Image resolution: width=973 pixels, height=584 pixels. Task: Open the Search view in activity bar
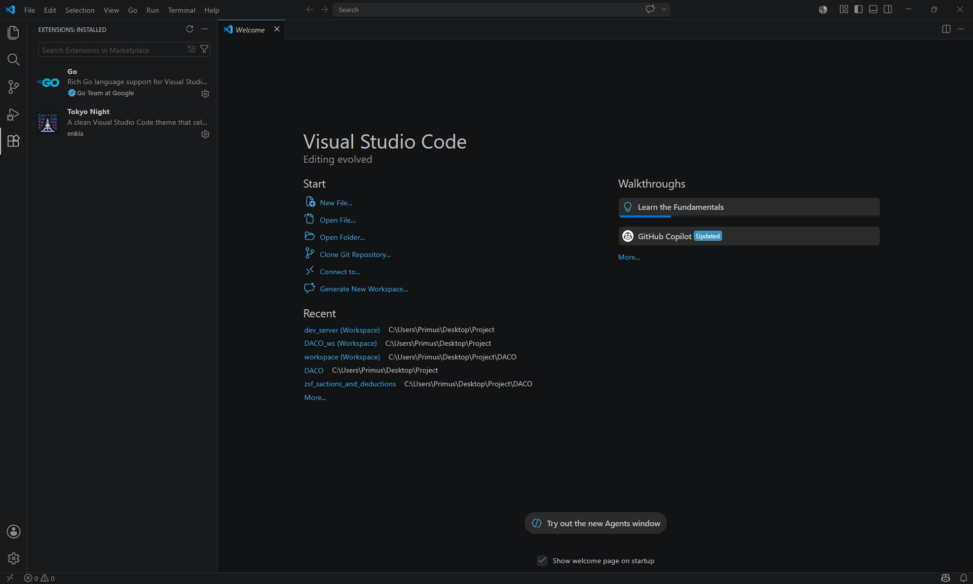[13, 60]
